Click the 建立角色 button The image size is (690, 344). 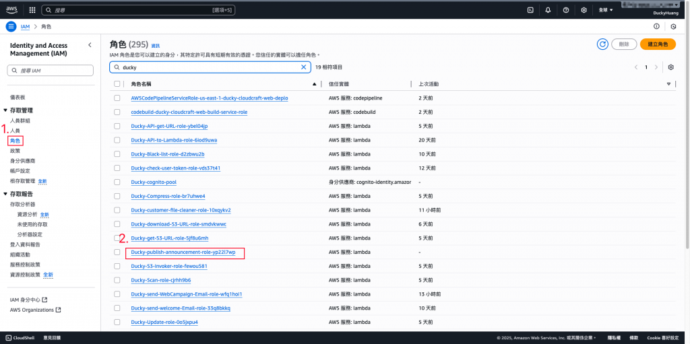(658, 44)
